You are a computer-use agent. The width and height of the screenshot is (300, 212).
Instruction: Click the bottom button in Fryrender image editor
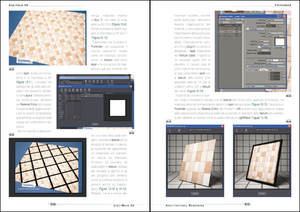click(x=95, y=124)
